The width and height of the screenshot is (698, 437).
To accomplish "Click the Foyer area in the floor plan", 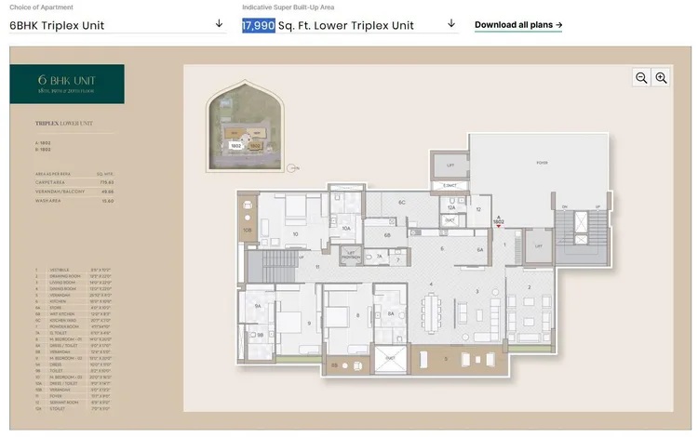I will coord(542,163).
